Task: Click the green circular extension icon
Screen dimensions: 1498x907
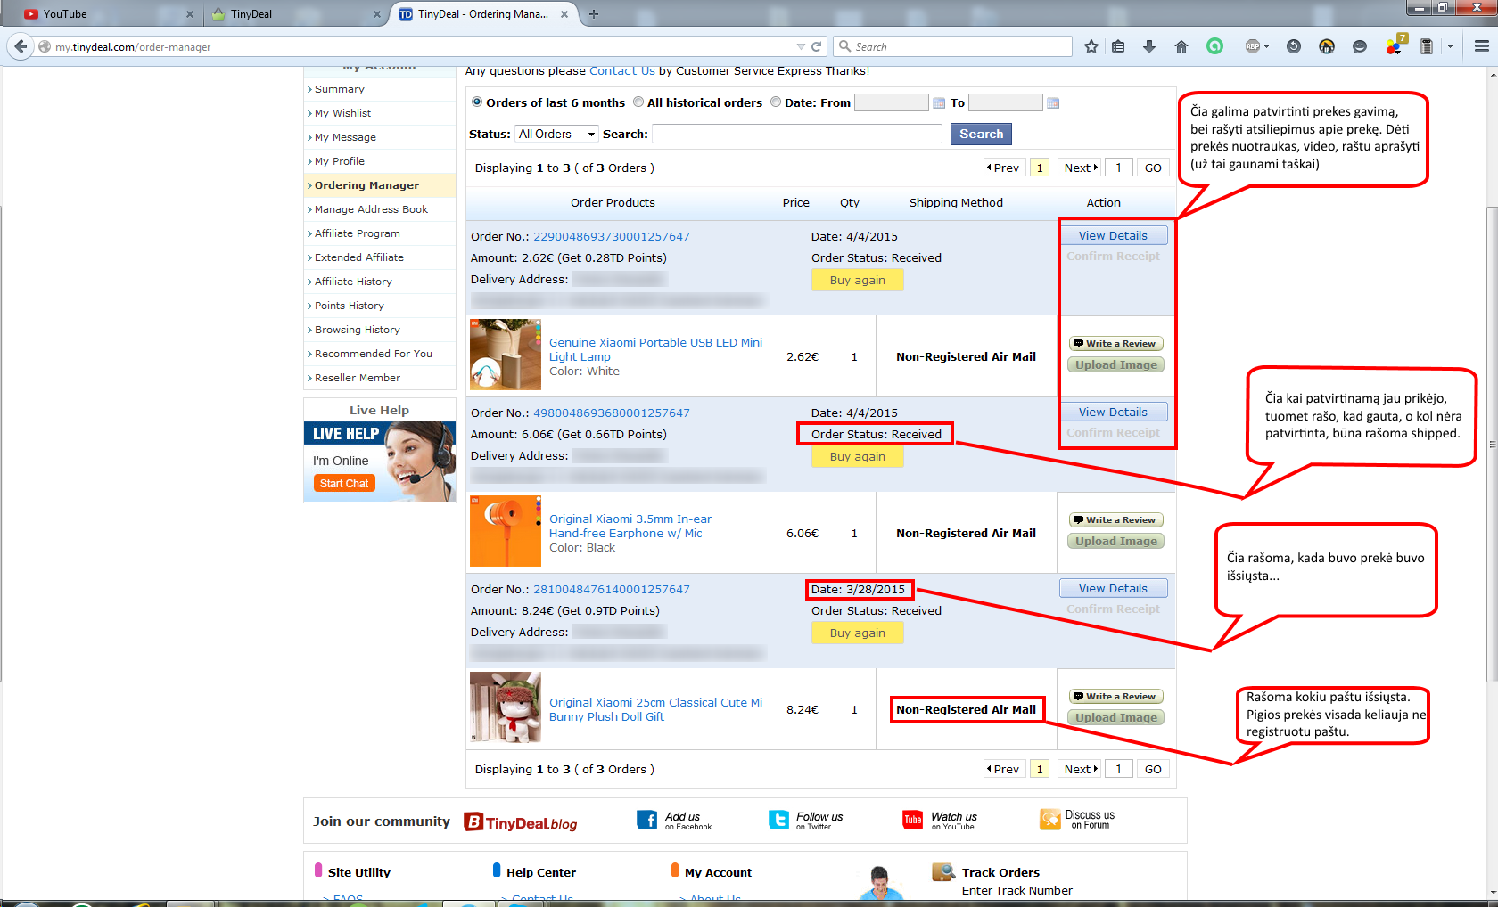Action: coord(1214,46)
